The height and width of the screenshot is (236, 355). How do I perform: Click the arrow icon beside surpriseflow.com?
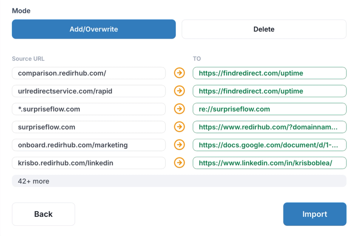(x=179, y=127)
